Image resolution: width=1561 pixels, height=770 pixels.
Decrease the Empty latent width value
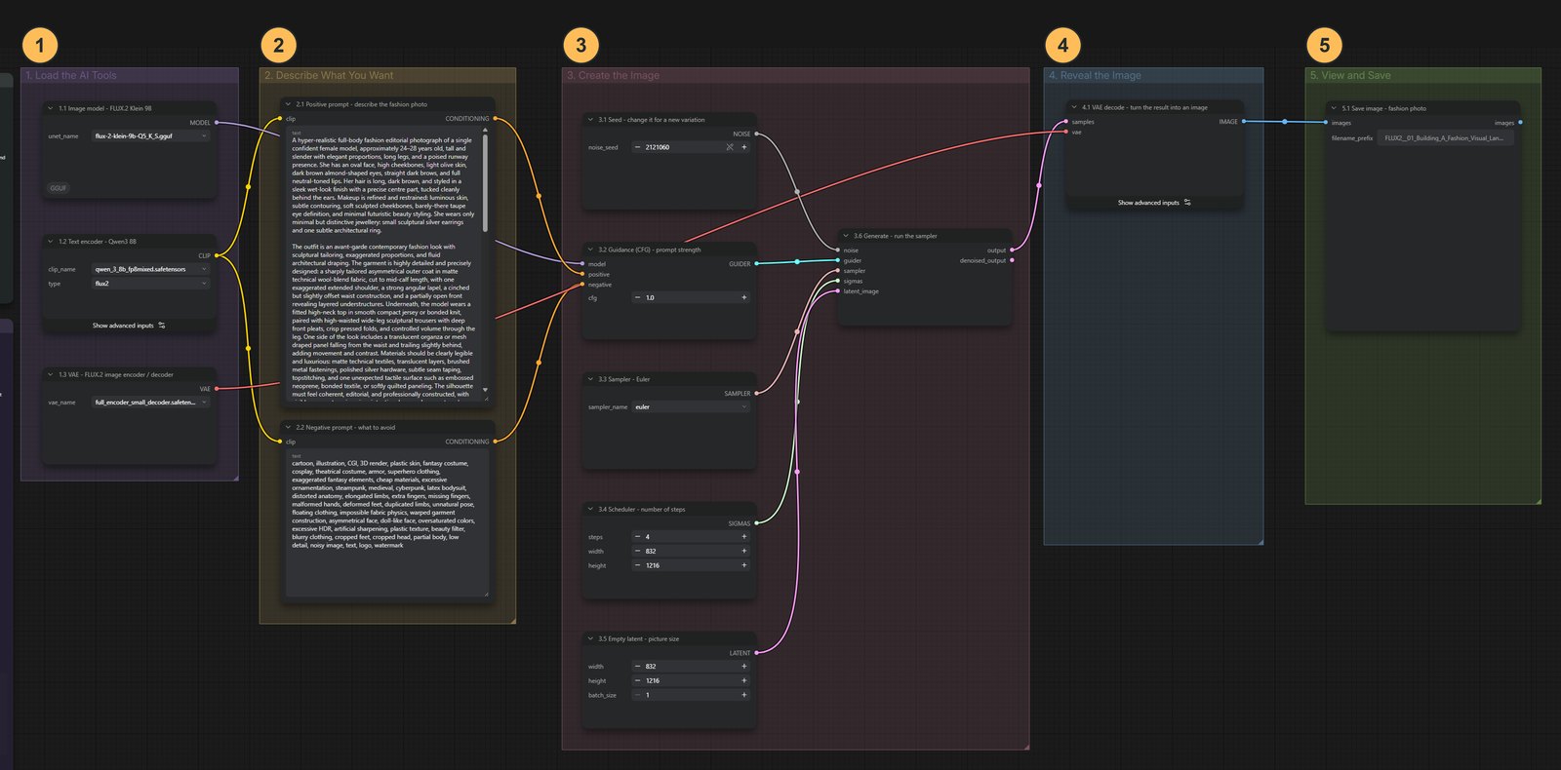click(638, 667)
